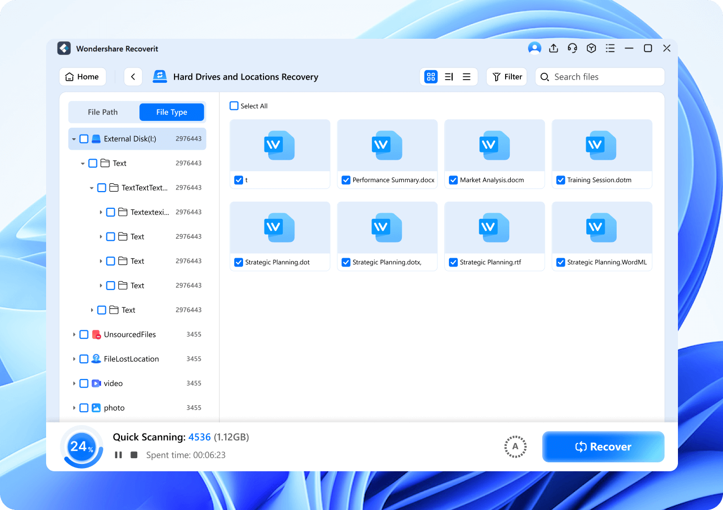723x510 pixels.
Task: Go back using the left chevron button
Action: pos(133,76)
